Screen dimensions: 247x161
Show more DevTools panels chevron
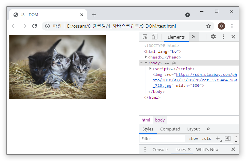[194, 37]
